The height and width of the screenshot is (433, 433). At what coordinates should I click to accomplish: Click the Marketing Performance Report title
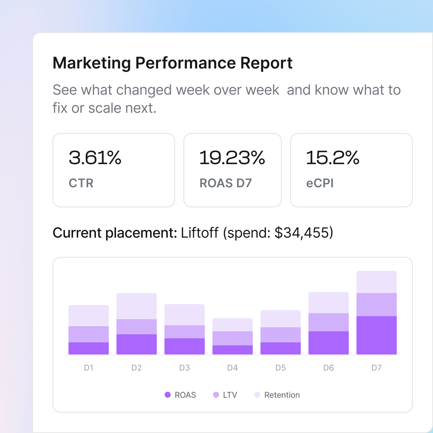tap(173, 63)
